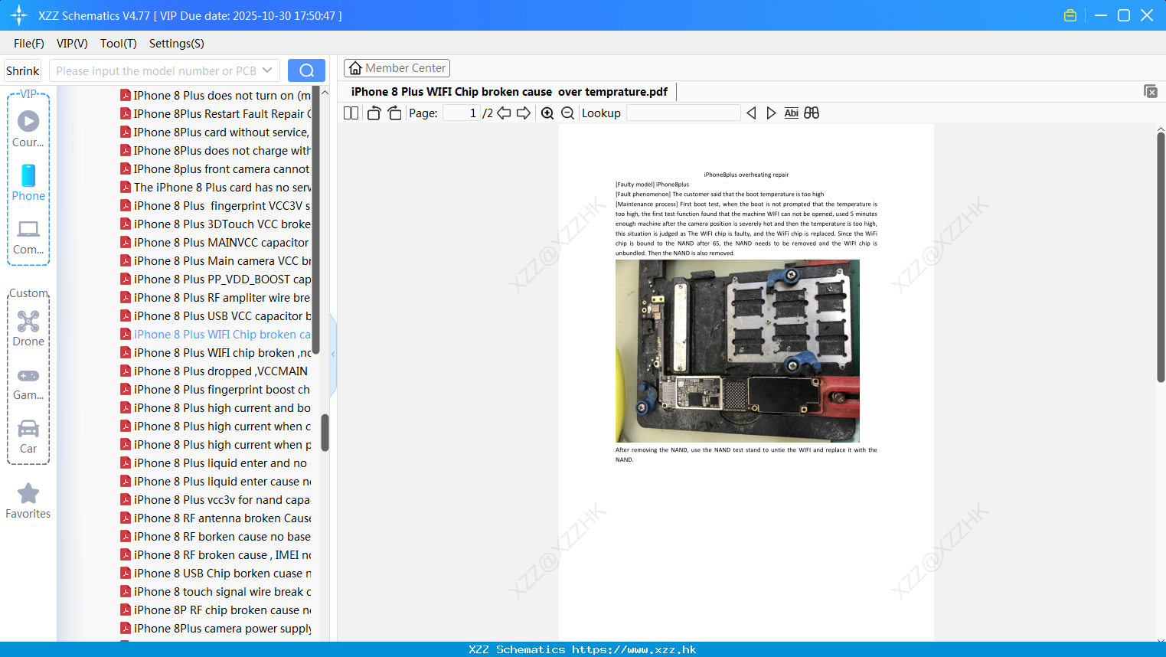Open 'IPhone 8 Plus does not turn on' file
The width and height of the screenshot is (1166, 657).
[216, 96]
